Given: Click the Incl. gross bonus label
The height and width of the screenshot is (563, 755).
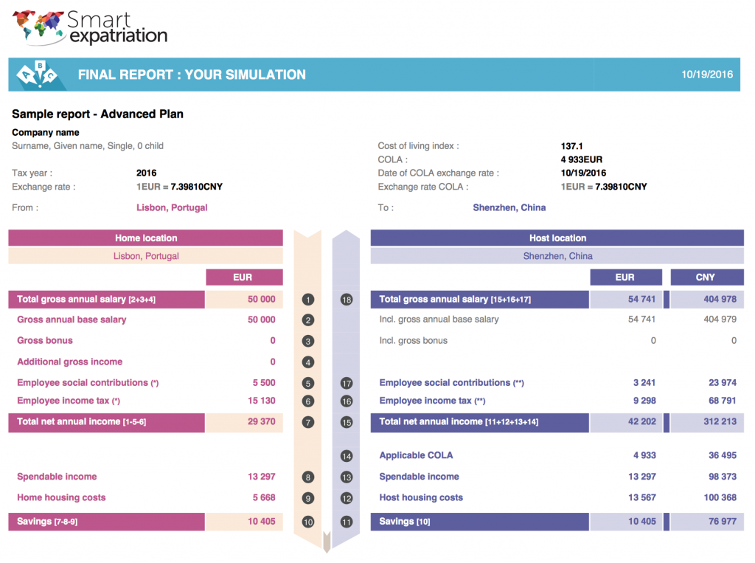Looking at the screenshot, I should [413, 341].
